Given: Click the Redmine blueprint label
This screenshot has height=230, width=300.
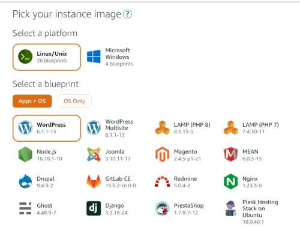Looking at the screenshot, I should (185, 178).
